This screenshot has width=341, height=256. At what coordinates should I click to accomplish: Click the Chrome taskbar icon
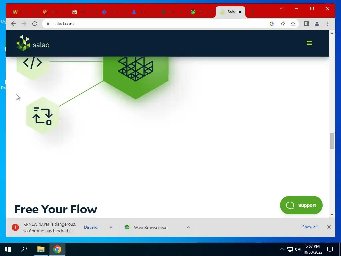click(57, 249)
